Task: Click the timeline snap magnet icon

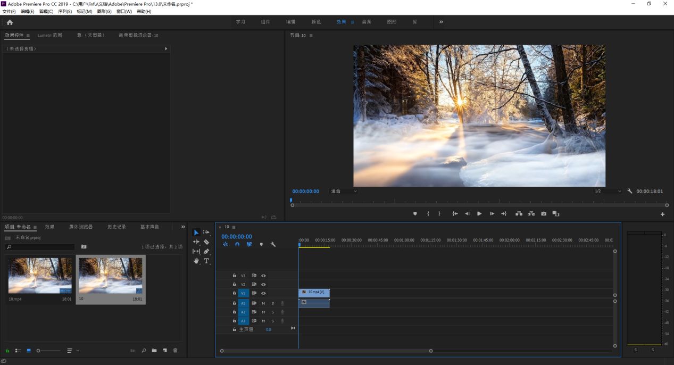Action: click(237, 244)
